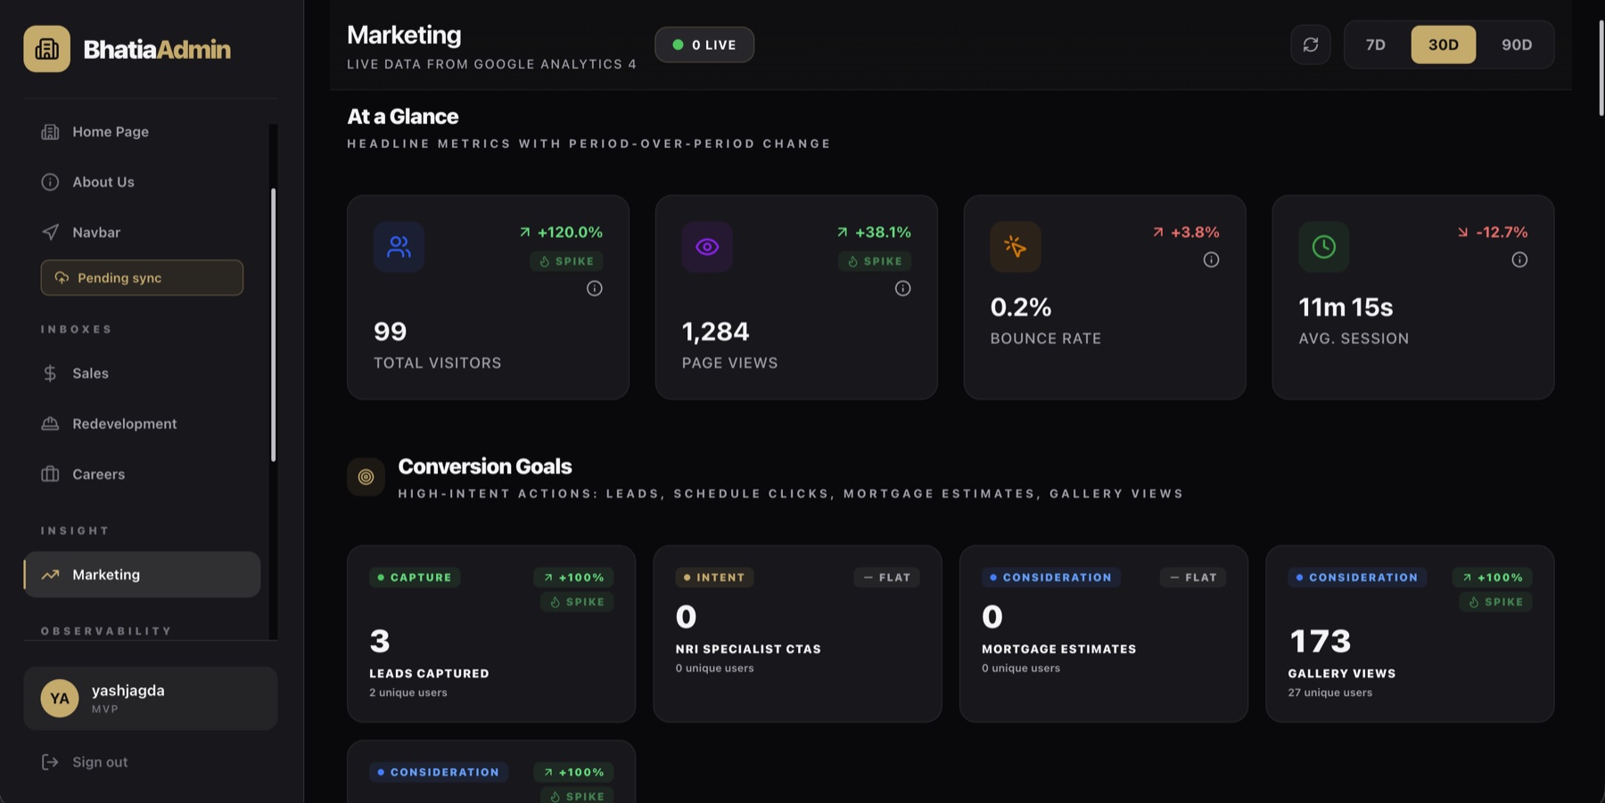Click the cloud upload icon in Pending sync

pos(62,278)
